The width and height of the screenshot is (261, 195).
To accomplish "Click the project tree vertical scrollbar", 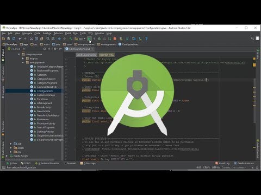I will (63, 105).
